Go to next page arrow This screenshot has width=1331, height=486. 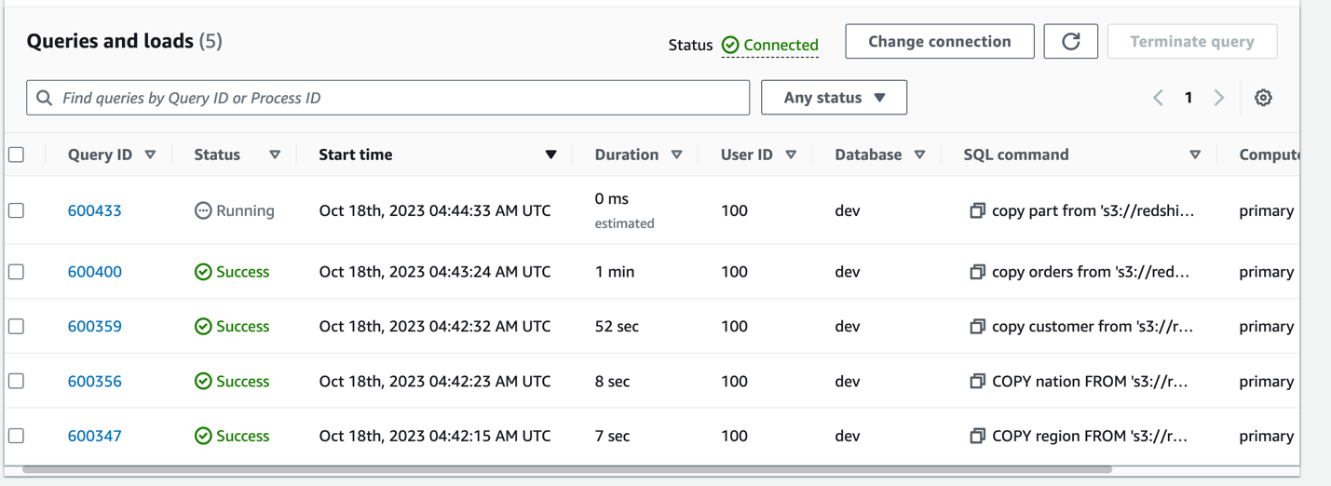tap(1218, 98)
